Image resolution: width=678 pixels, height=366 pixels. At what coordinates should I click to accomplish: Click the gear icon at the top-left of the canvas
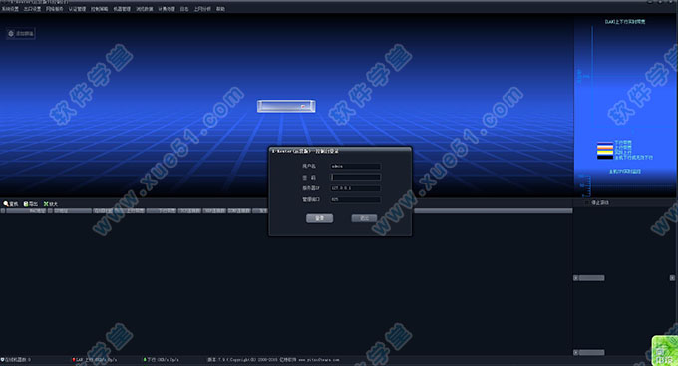point(11,33)
